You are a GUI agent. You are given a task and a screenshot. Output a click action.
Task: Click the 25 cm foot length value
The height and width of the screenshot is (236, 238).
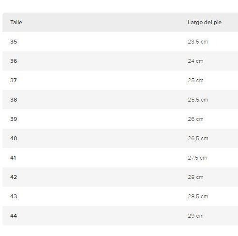(195, 80)
